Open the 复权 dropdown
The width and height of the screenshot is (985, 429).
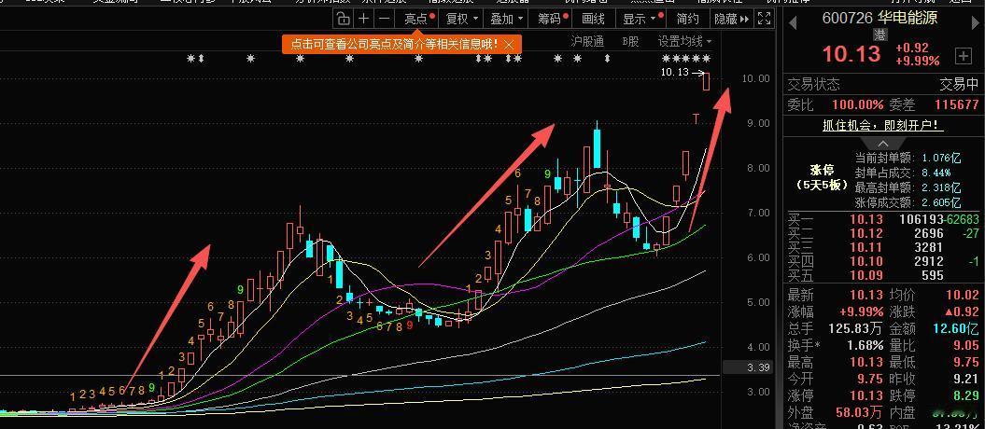pos(462,19)
